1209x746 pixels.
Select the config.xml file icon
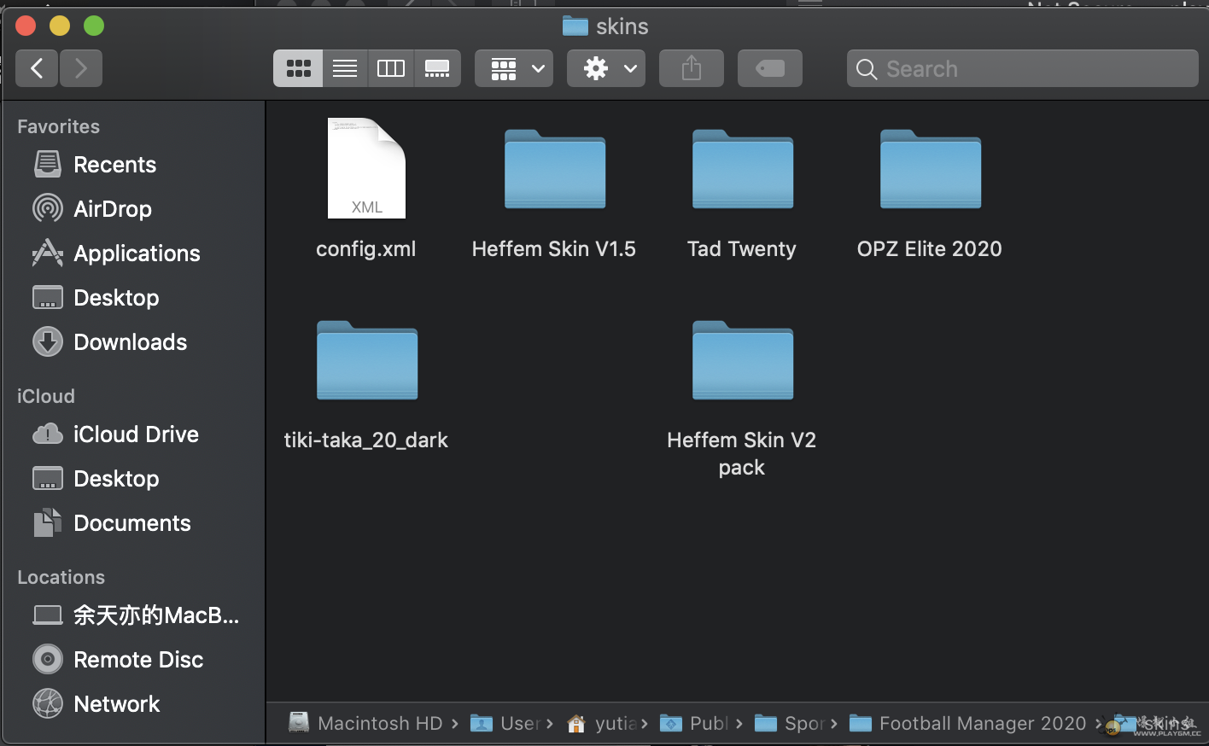pyautogui.click(x=366, y=168)
